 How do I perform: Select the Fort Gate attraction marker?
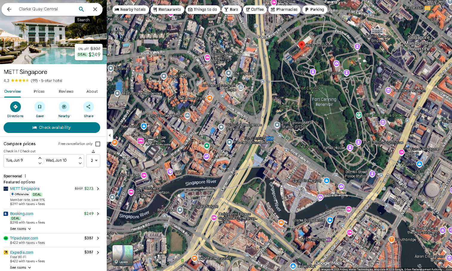point(313,72)
